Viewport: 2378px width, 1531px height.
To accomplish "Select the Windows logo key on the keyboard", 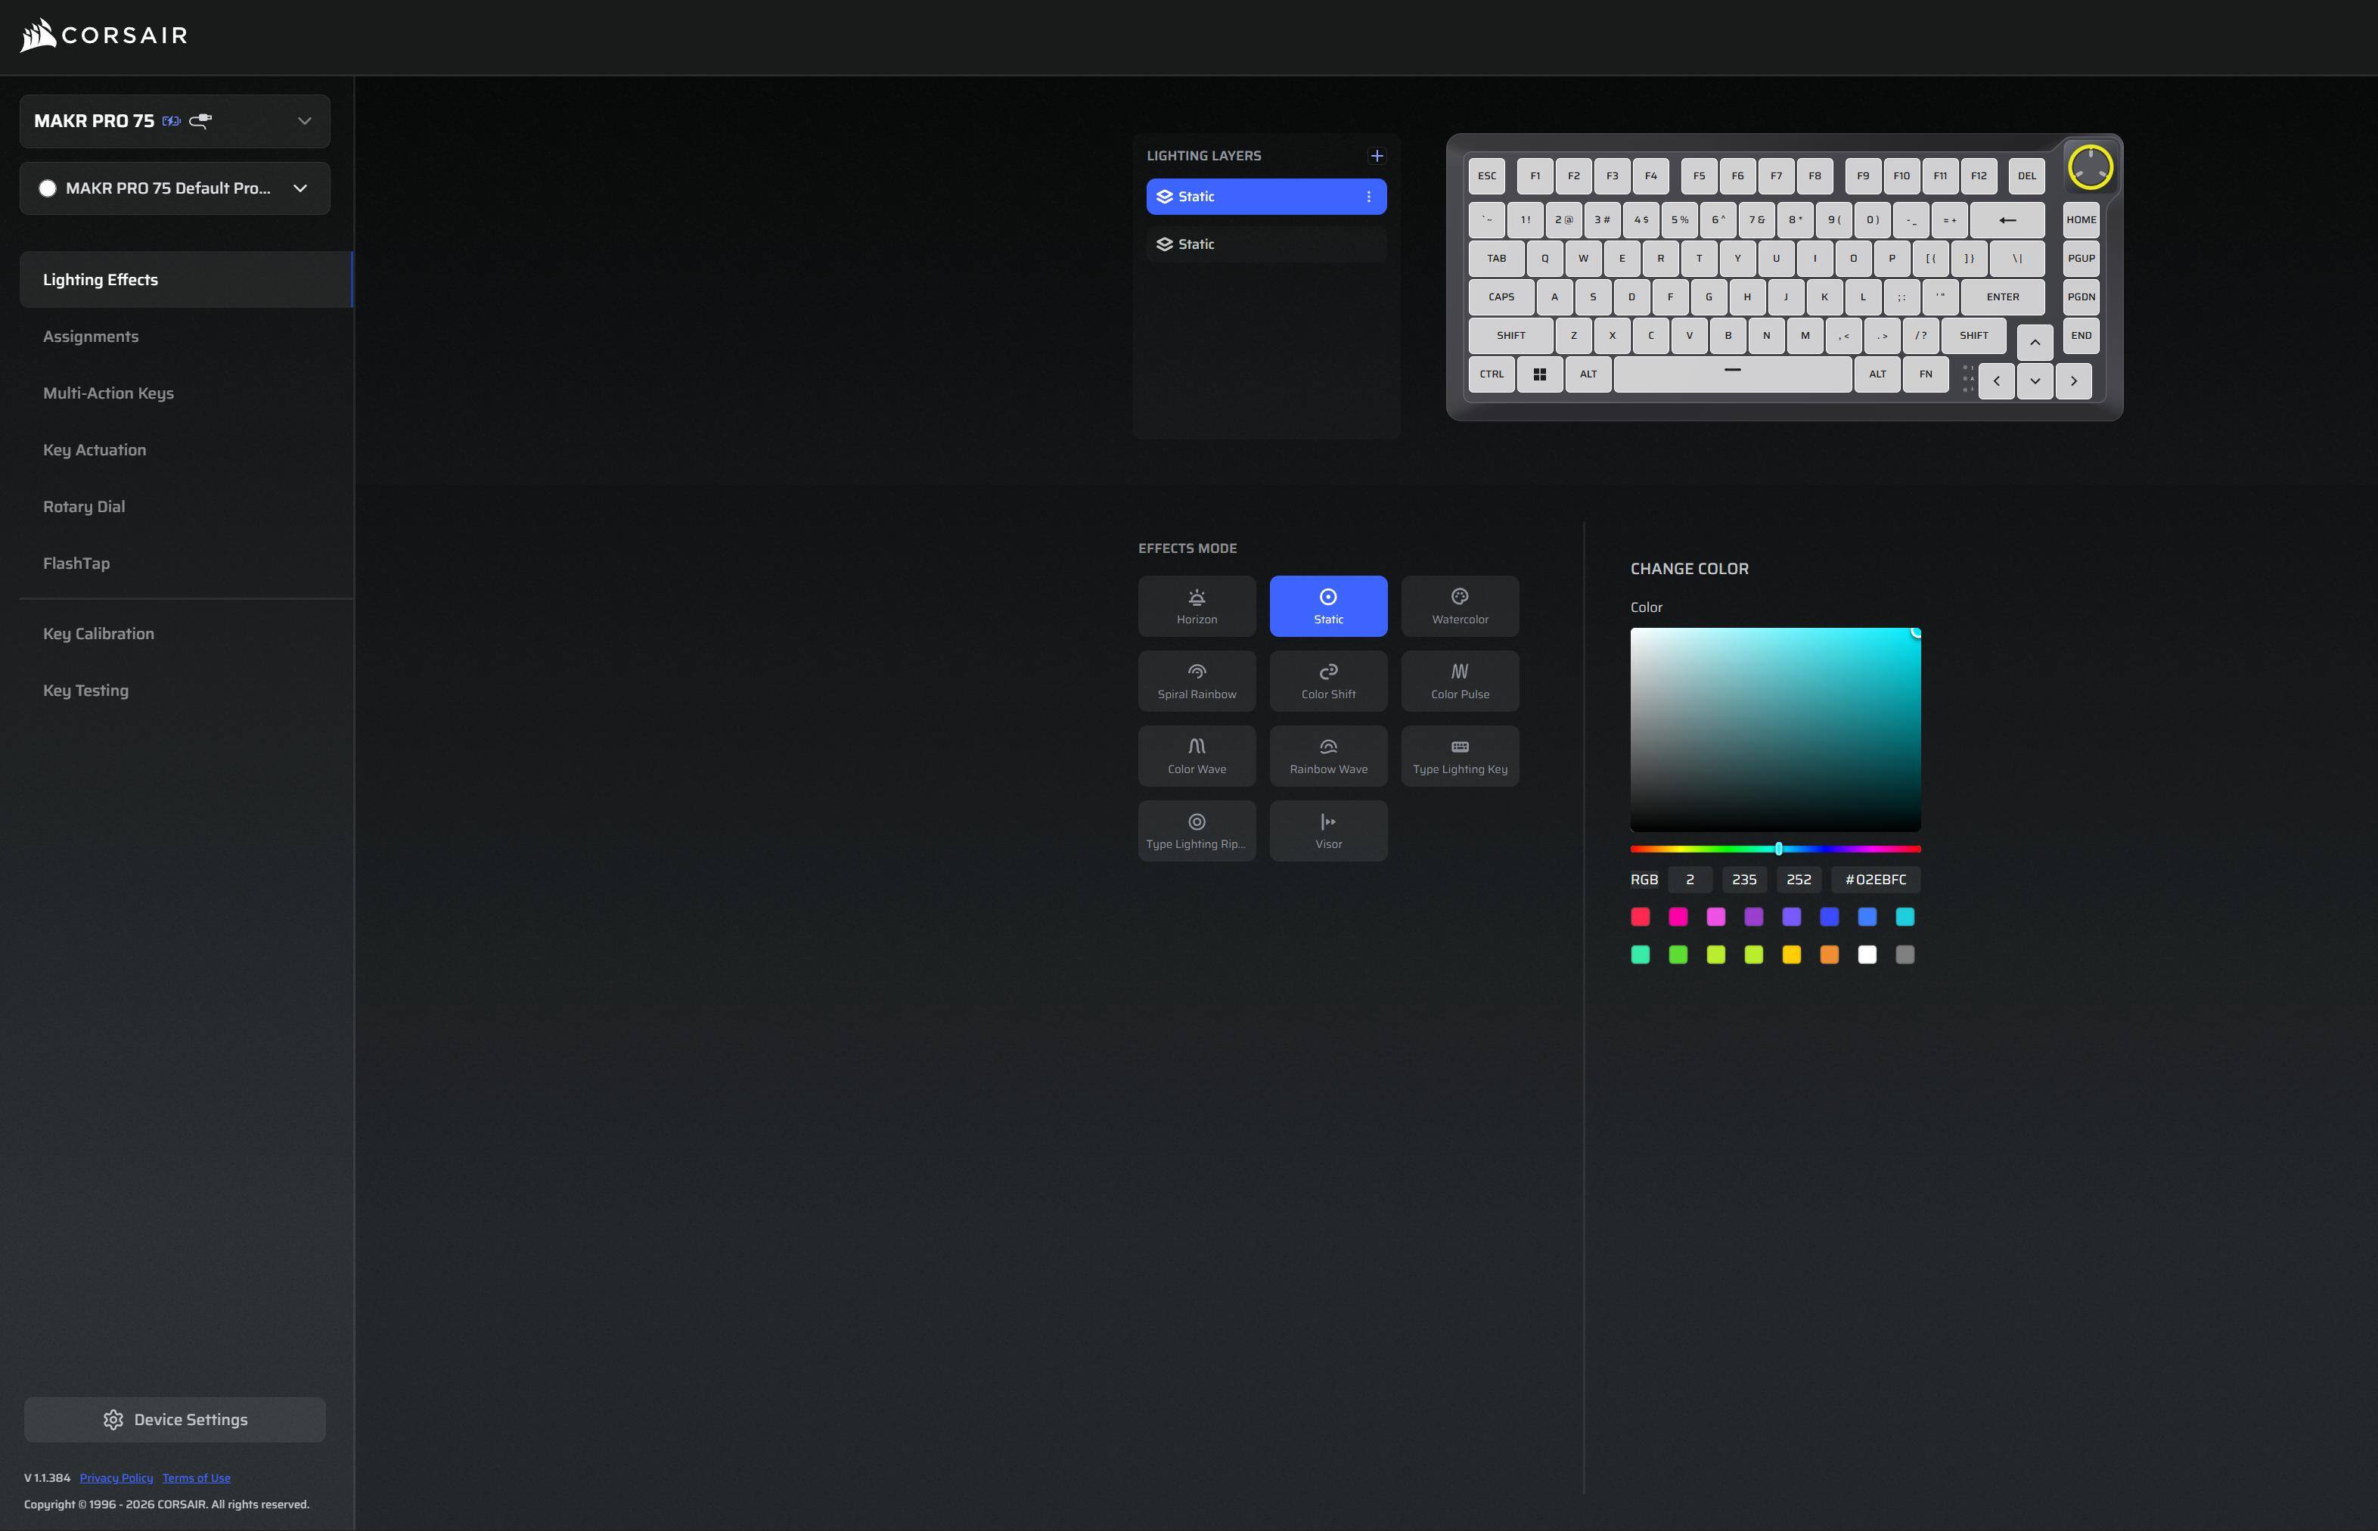I will coord(1540,374).
